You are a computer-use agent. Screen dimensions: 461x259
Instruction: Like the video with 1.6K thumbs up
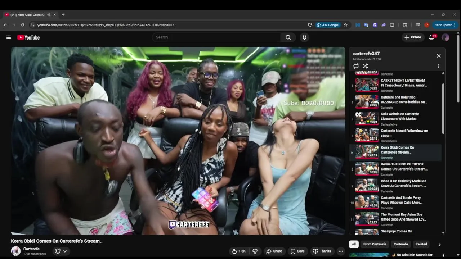pyautogui.click(x=238, y=251)
